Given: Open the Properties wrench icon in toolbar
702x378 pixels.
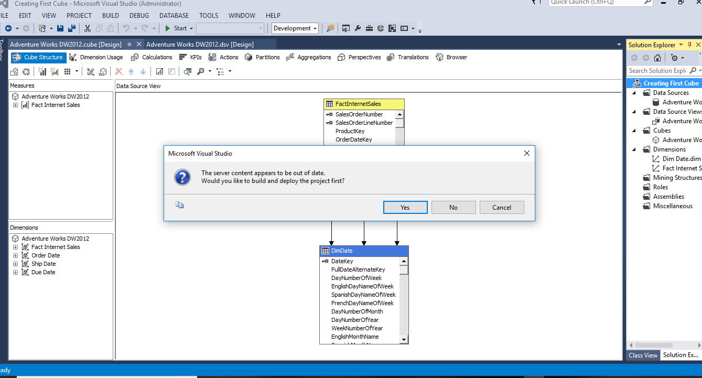Looking at the screenshot, I should tap(358, 28).
